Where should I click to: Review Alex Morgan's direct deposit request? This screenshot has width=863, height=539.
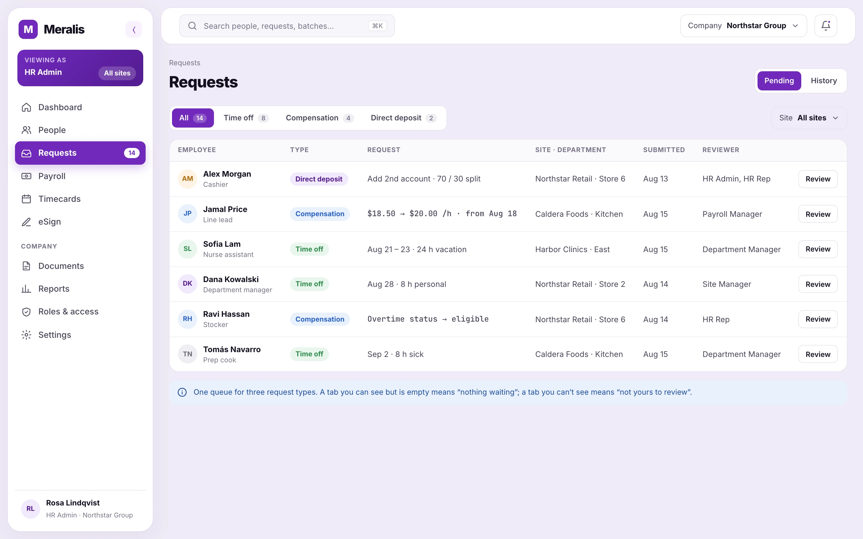pyautogui.click(x=818, y=179)
